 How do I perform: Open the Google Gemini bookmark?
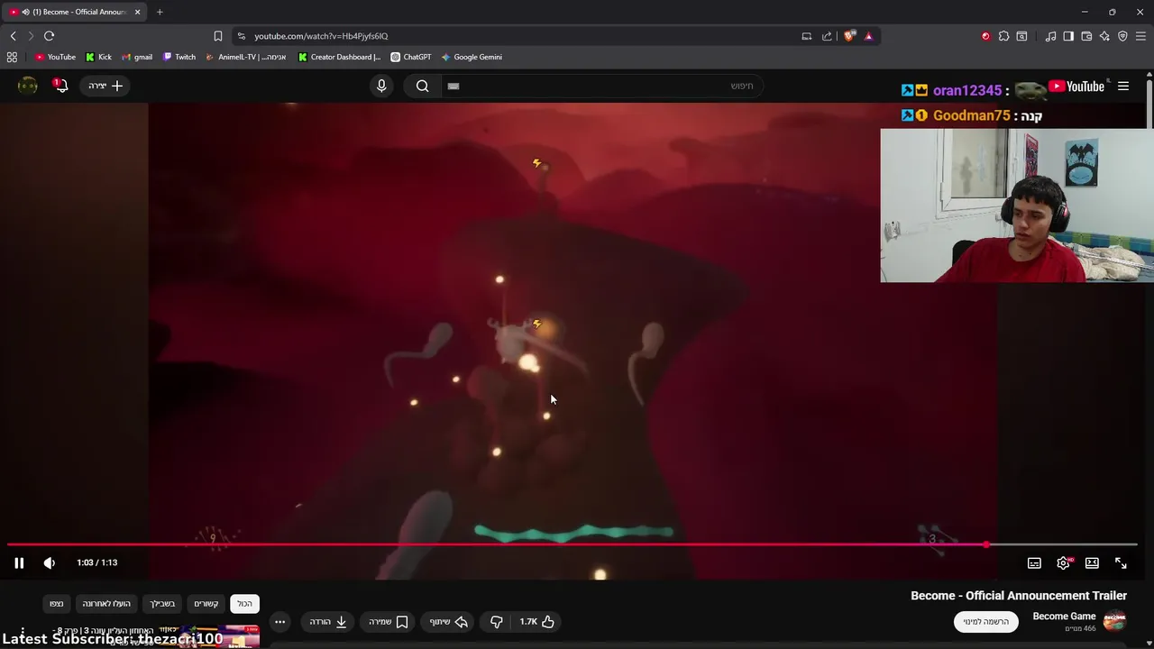click(x=472, y=57)
